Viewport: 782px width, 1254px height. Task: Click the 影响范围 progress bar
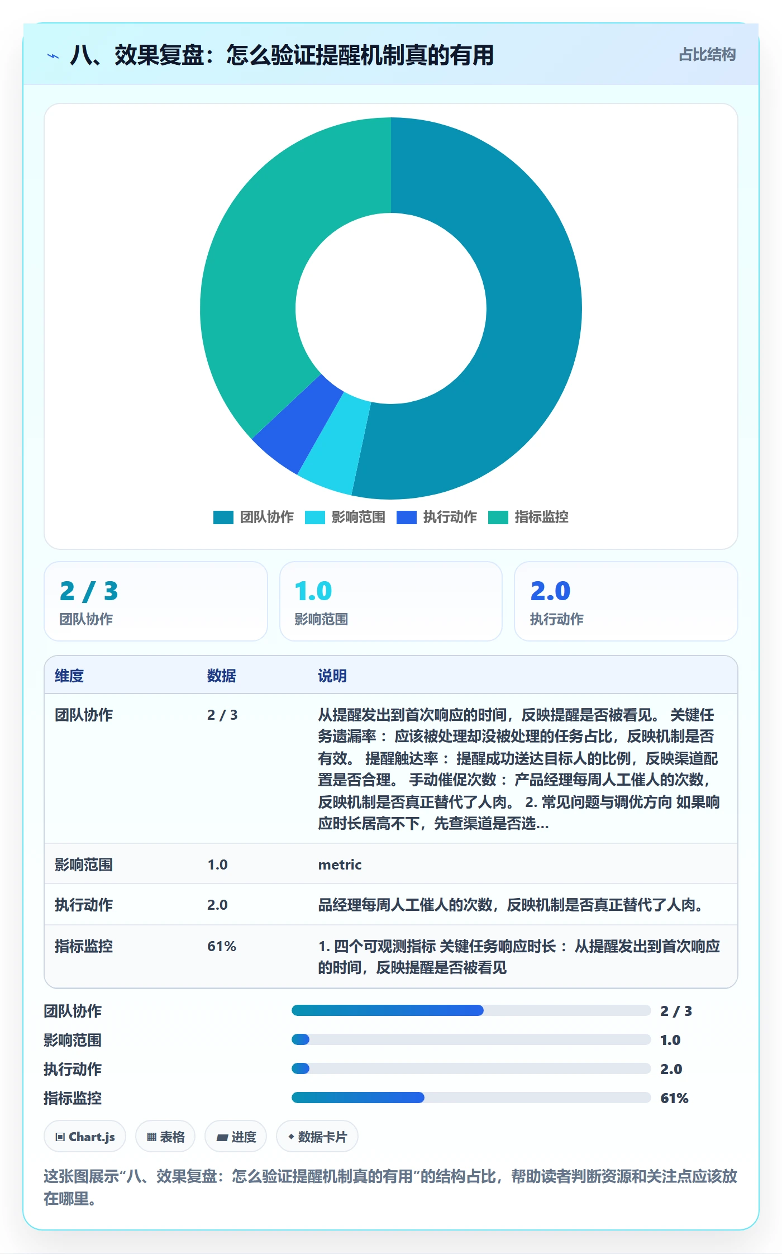coord(471,1039)
